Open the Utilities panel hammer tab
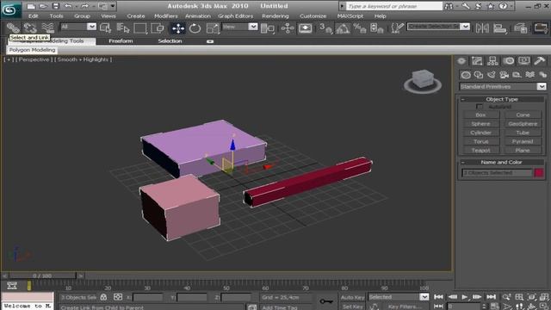The height and width of the screenshot is (310, 551). 540,61
